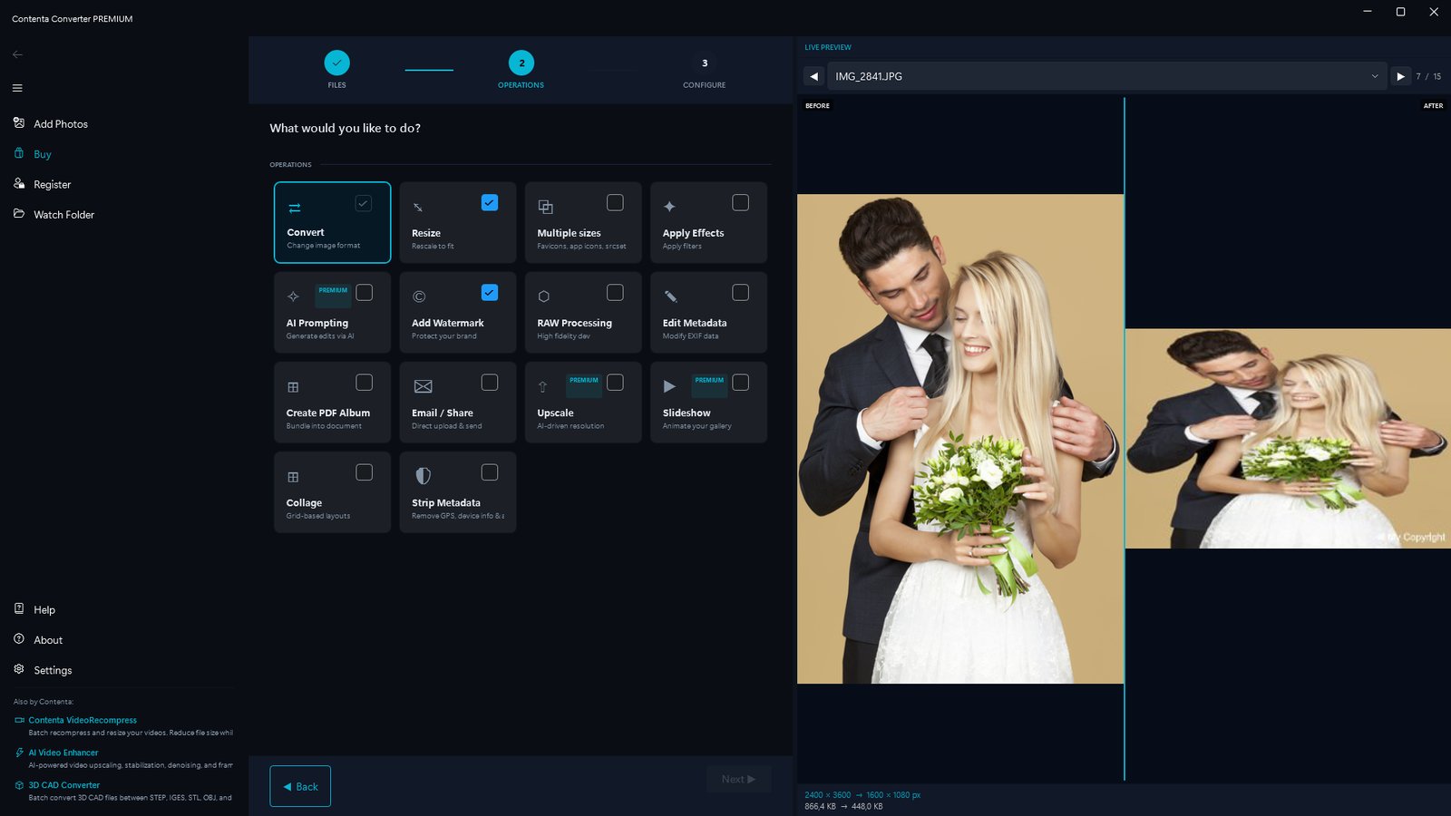Click the Resize diagonal arrow icon
Viewport: 1451px width, 816px height.
click(418, 208)
